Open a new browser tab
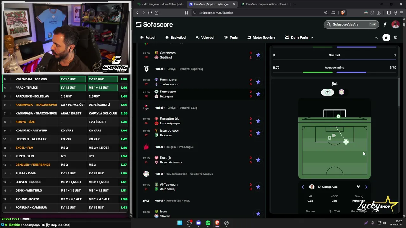Viewport: 406px width, 228px height. (x=294, y=4)
